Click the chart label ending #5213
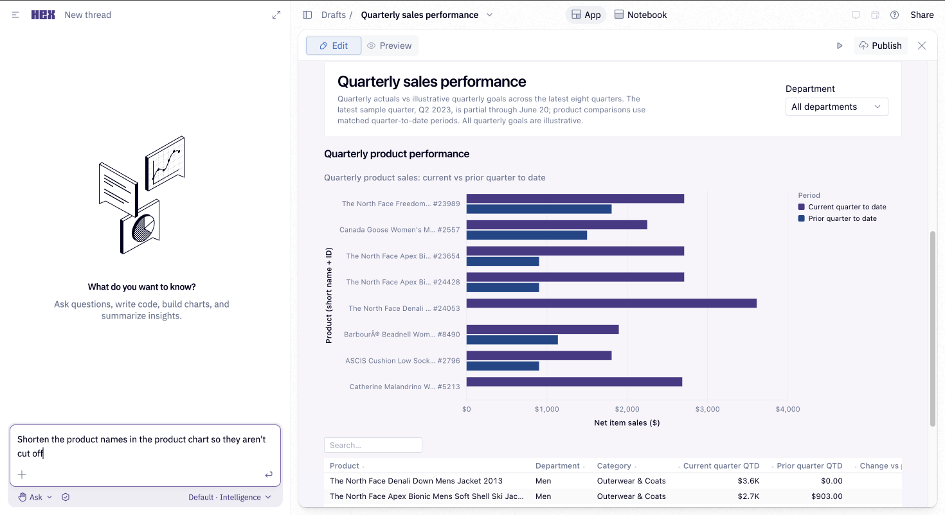Viewport: 945px width, 515px height. pyautogui.click(x=405, y=387)
